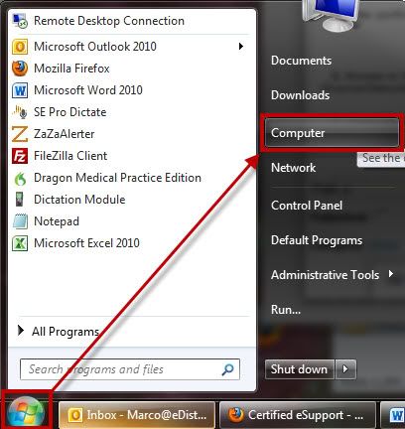The height and width of the screenshot is (429, 405).
Task: Select Computer in Start menu
Action: coord(332,133)
